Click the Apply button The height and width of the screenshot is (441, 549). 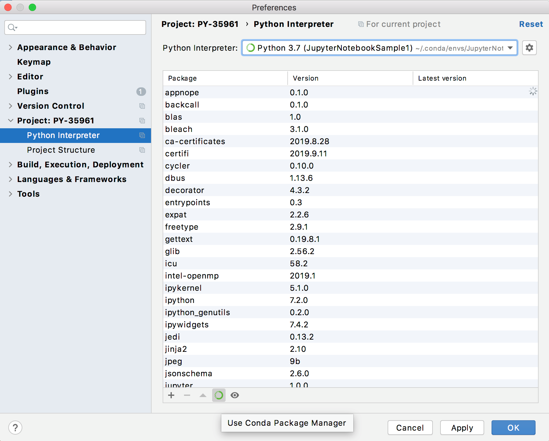[x=462, y=428]
